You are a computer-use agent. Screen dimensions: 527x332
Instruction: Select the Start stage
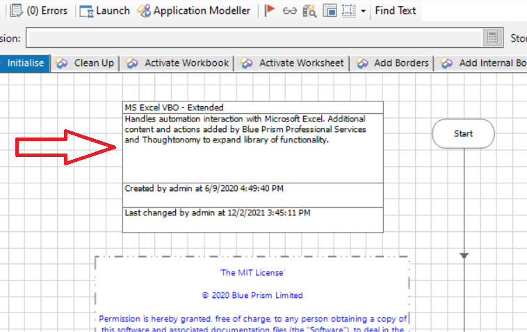pos(464,133)
